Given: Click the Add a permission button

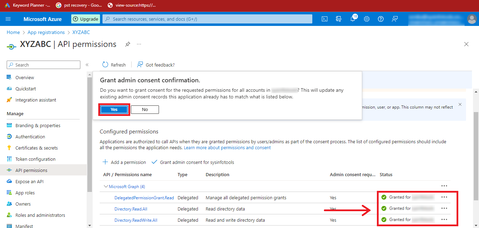Looking at the screenshot, I should [x=124, y=162].
